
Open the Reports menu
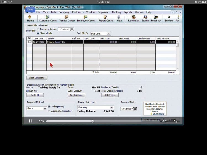(128, 12)
